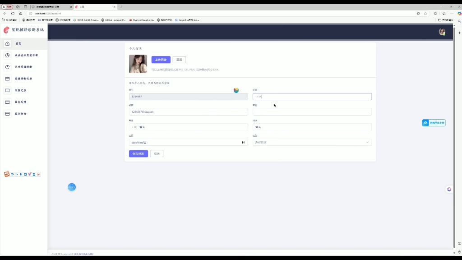Click the address input field
This screenshot has height=260, width=462.
[312, 127]
